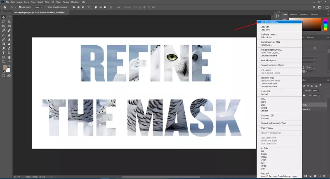330x179 pixels.
Task: Toggle the lock icon in Layers panel
Action: click(304, 95)
